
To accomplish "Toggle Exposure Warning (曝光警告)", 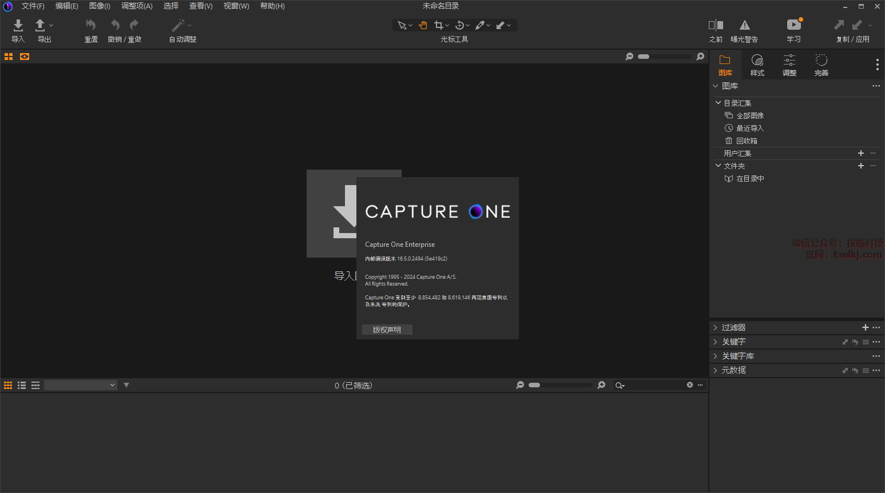I will click(744, 25).
